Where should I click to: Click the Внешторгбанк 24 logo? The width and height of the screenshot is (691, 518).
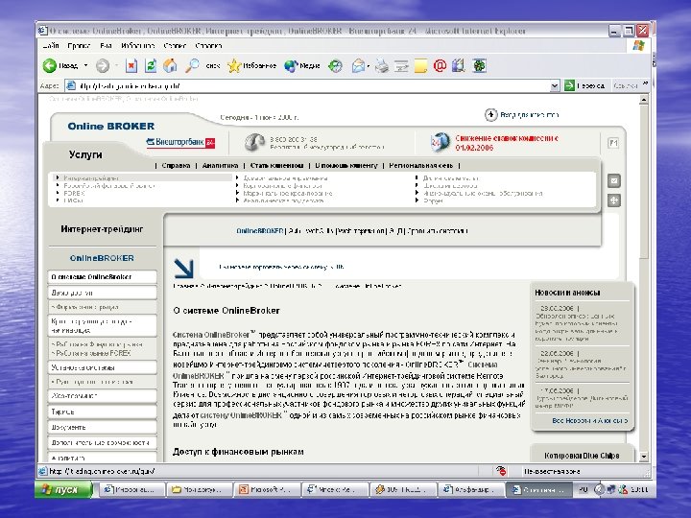tap(180, 142)
